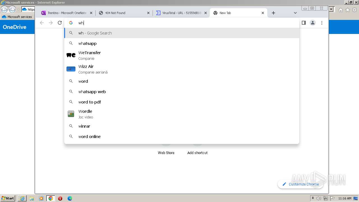Screen dimensions: 359x202
Task: Click the Internet Explorer back button
Action: pos(4,9)
